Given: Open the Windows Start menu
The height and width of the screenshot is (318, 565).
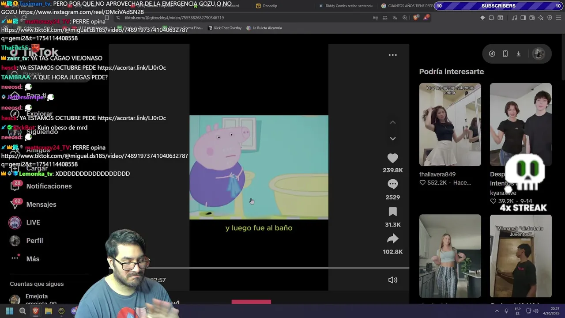Looking at the screenshot, I should tap(9, 311).
